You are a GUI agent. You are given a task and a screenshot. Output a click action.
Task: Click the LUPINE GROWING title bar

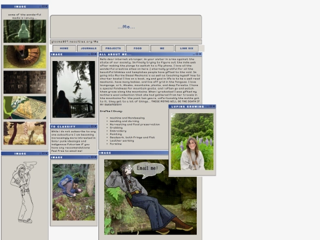[192, 106]
